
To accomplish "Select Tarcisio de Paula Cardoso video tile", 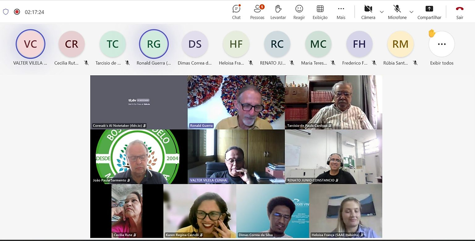I will [x=333, y=102].
